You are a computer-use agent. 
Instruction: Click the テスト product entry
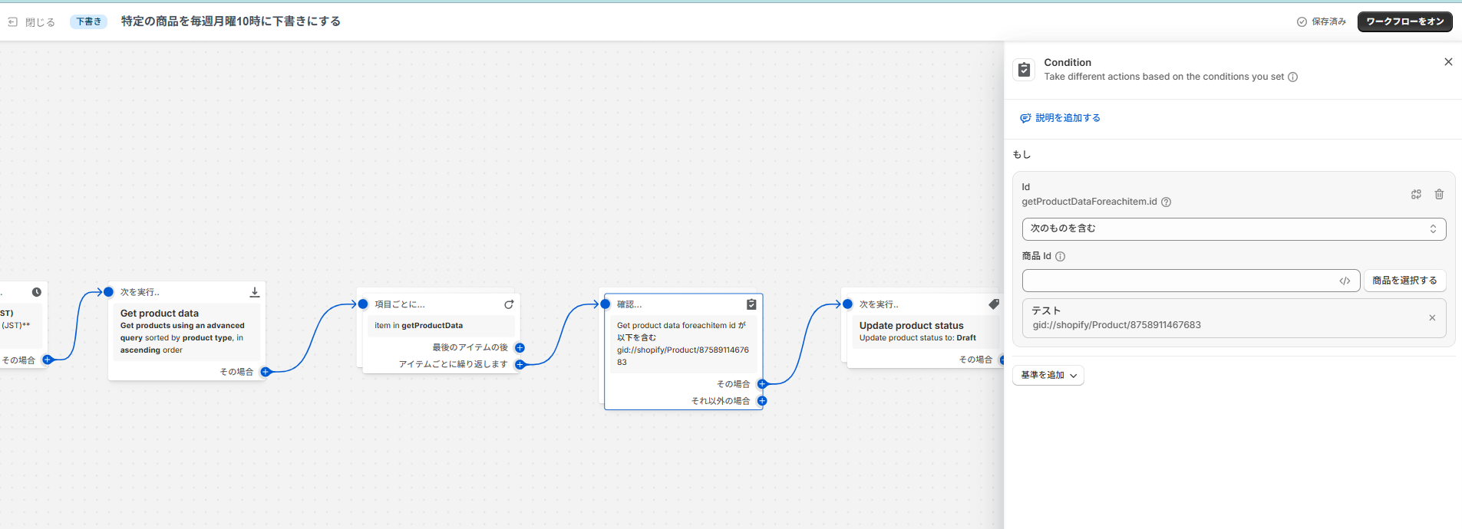pyautogui.click(x=1233, y=317)
